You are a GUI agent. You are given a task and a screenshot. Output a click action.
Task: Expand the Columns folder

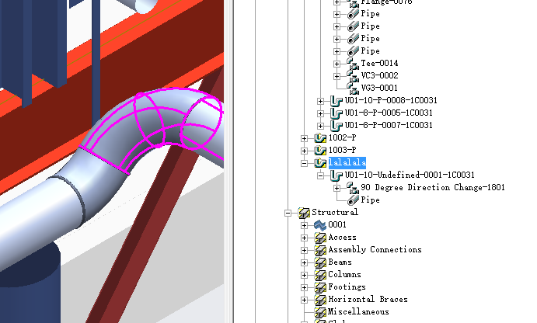click(x=304, y=275)
